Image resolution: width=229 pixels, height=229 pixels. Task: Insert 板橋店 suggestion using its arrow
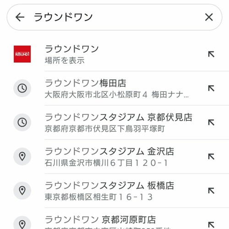[x=211, y=191]
